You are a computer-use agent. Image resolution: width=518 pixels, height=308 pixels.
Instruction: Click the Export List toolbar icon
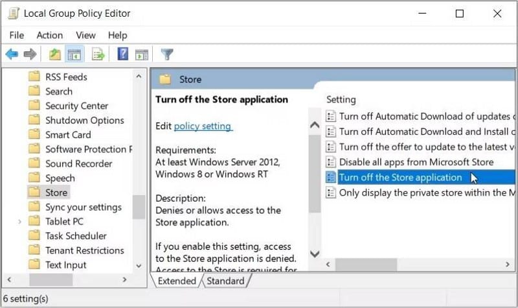coord(98,54)
